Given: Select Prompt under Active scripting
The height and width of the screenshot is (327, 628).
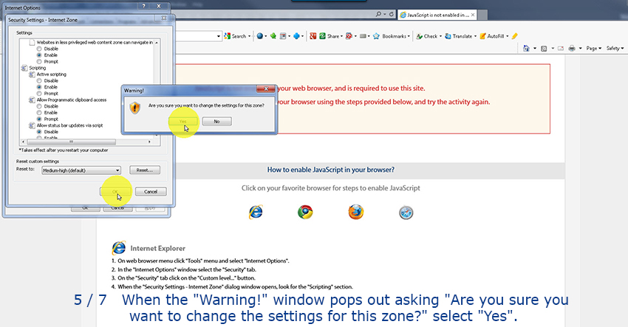Looking at the screenshot, I should 39,94.
